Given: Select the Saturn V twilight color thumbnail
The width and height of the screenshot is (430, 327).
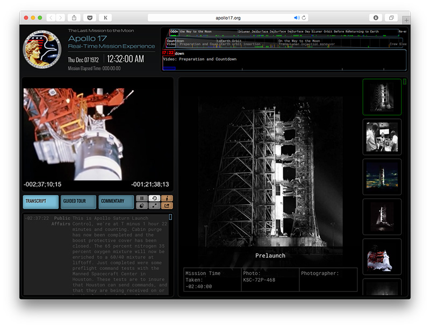Looking at the screenshot, I should coord(382,177).
